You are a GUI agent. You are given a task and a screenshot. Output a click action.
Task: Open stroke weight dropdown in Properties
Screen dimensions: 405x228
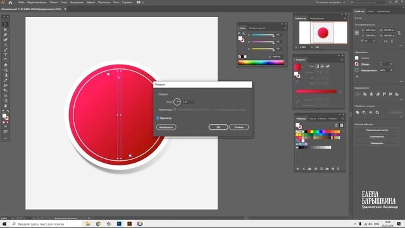click(x=392, y=64)
